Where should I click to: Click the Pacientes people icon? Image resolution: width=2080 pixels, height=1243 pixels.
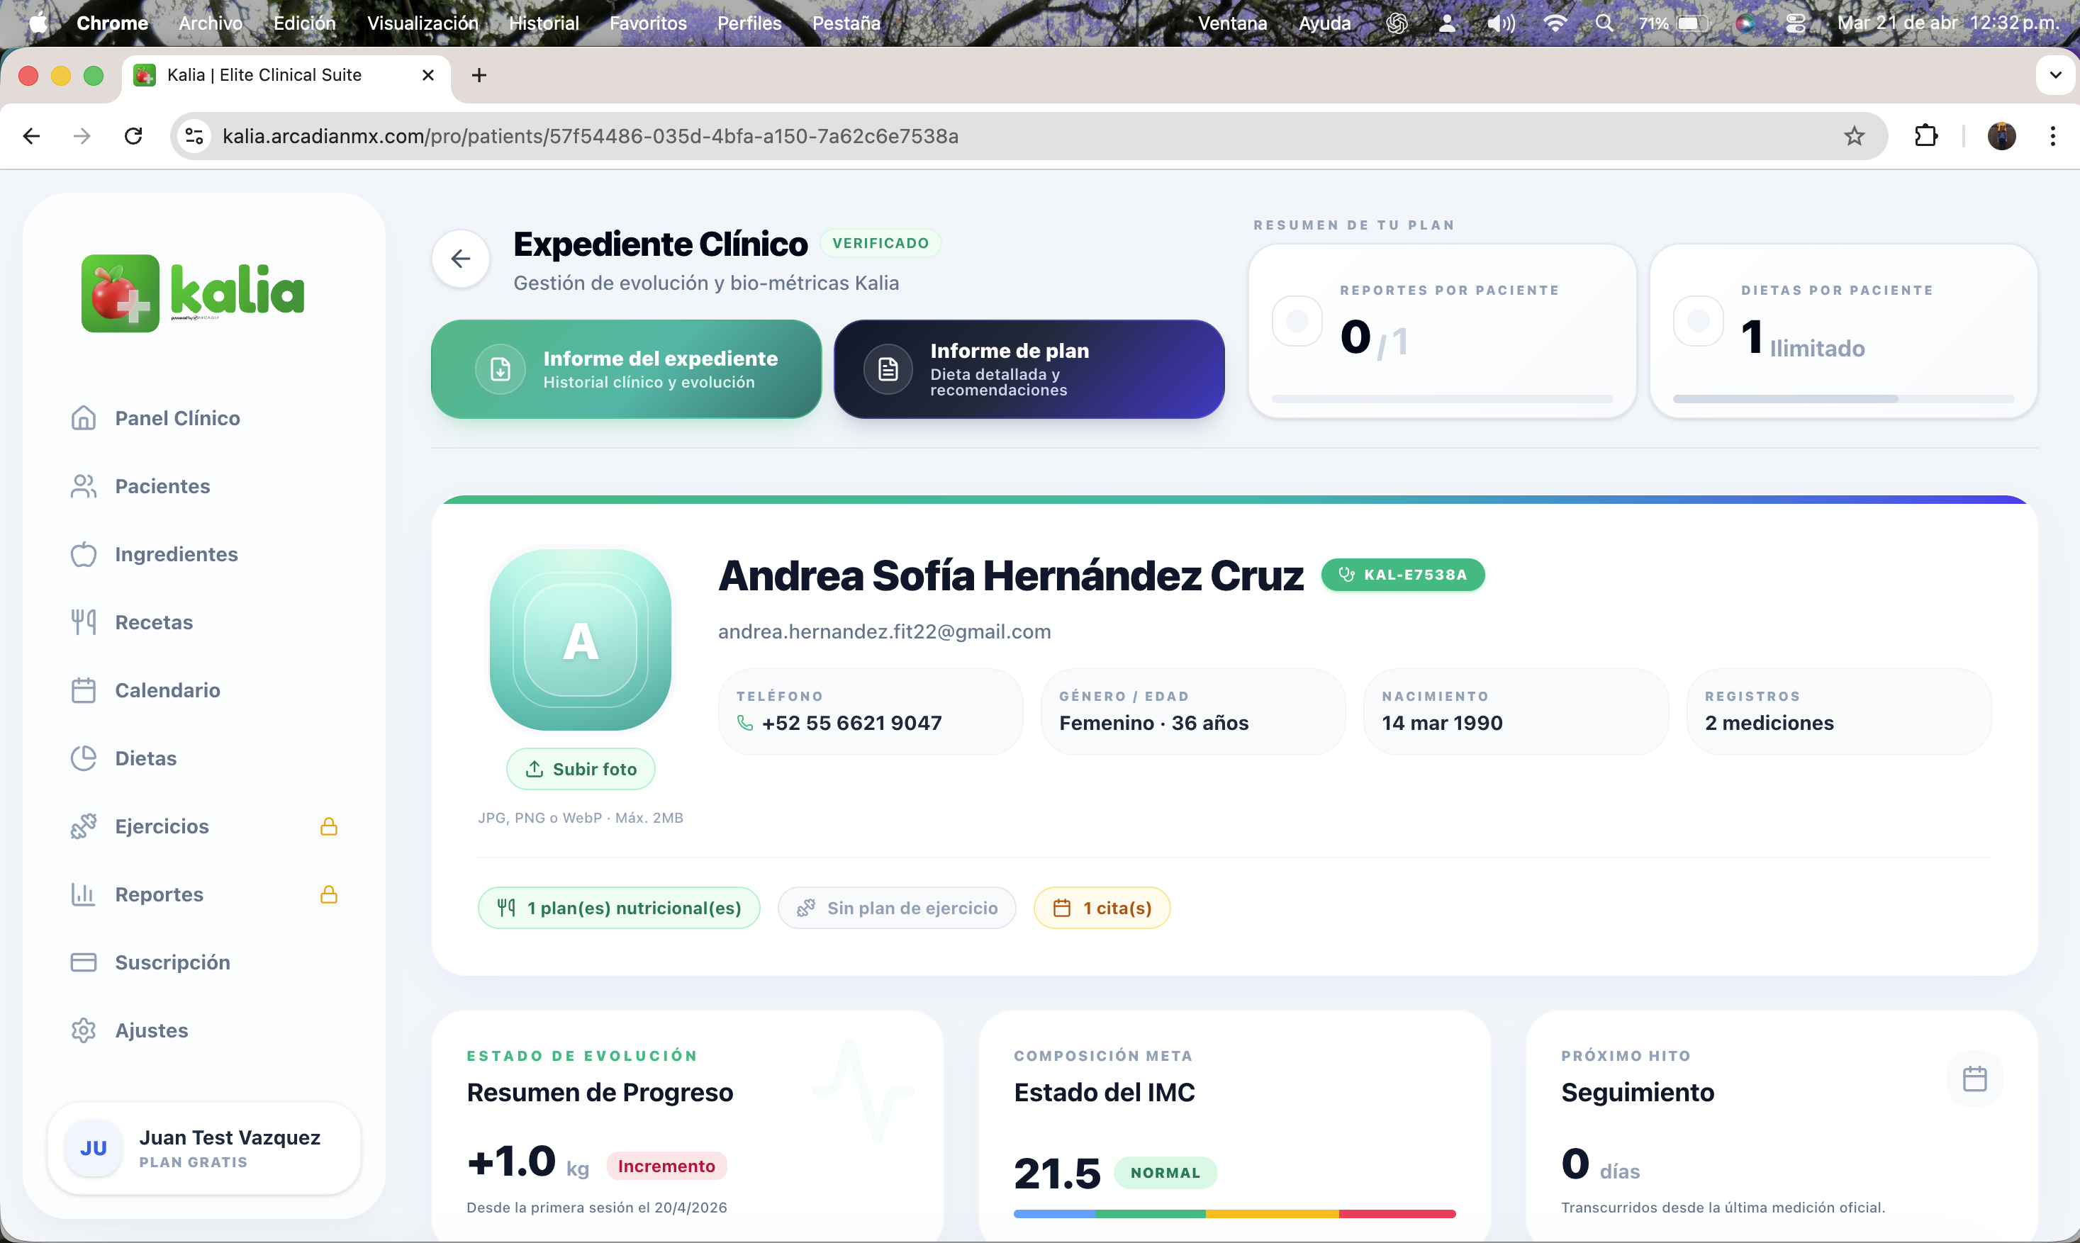click(83, 486)
